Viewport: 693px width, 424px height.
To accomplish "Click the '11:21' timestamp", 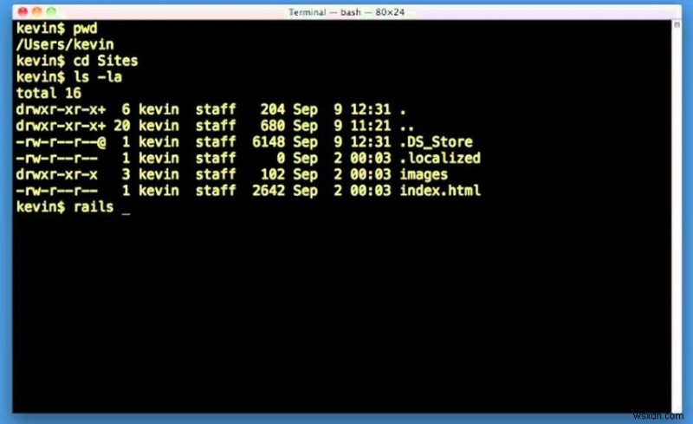I will click(x=371, y=126).
